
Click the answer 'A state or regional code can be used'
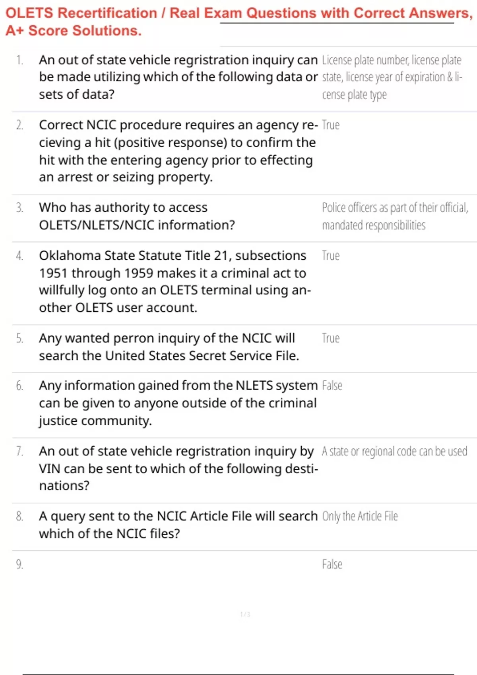(x=394, y=451)
